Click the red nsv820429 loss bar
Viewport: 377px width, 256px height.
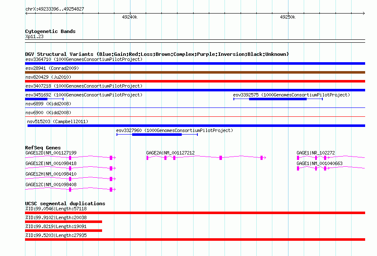coord(195,81)
